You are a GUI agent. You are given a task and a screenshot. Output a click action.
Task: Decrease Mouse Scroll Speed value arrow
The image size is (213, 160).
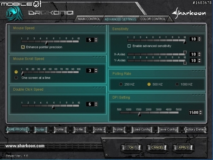[96, 71]
